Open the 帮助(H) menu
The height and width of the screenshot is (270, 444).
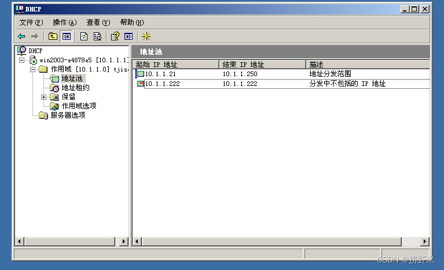(132, 22)
